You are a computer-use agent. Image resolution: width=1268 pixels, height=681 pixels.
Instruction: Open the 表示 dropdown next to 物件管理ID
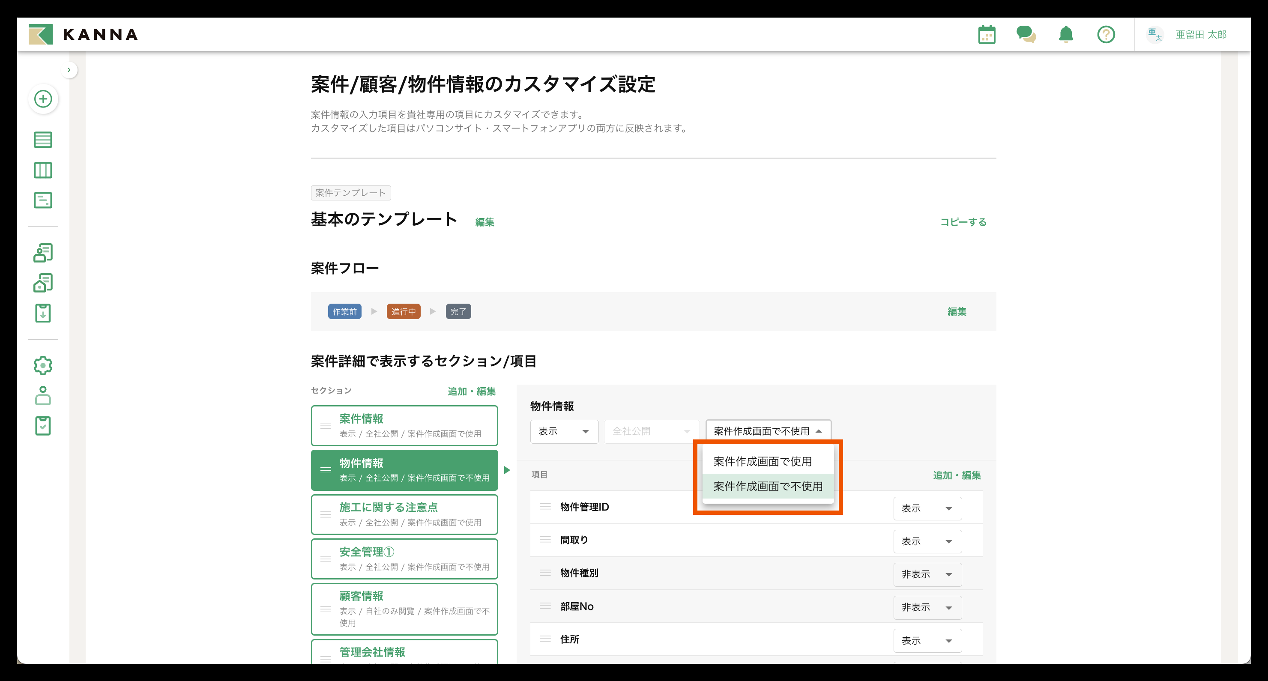927,508
